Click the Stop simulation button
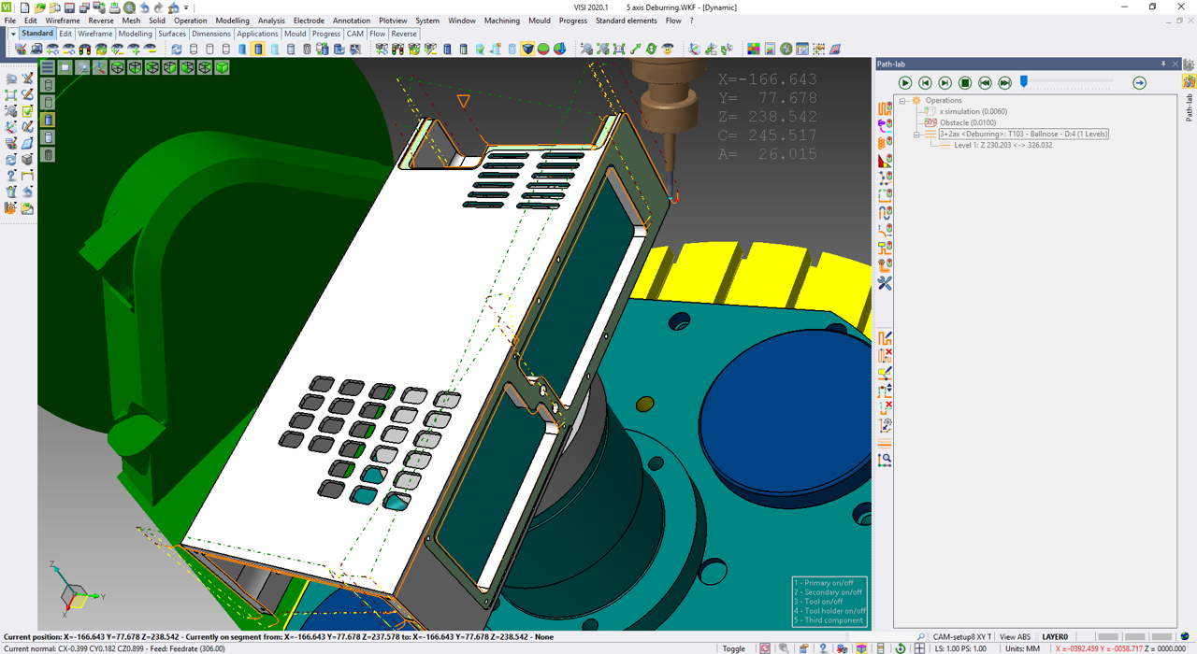1197x654 pixels. (965, 83)
